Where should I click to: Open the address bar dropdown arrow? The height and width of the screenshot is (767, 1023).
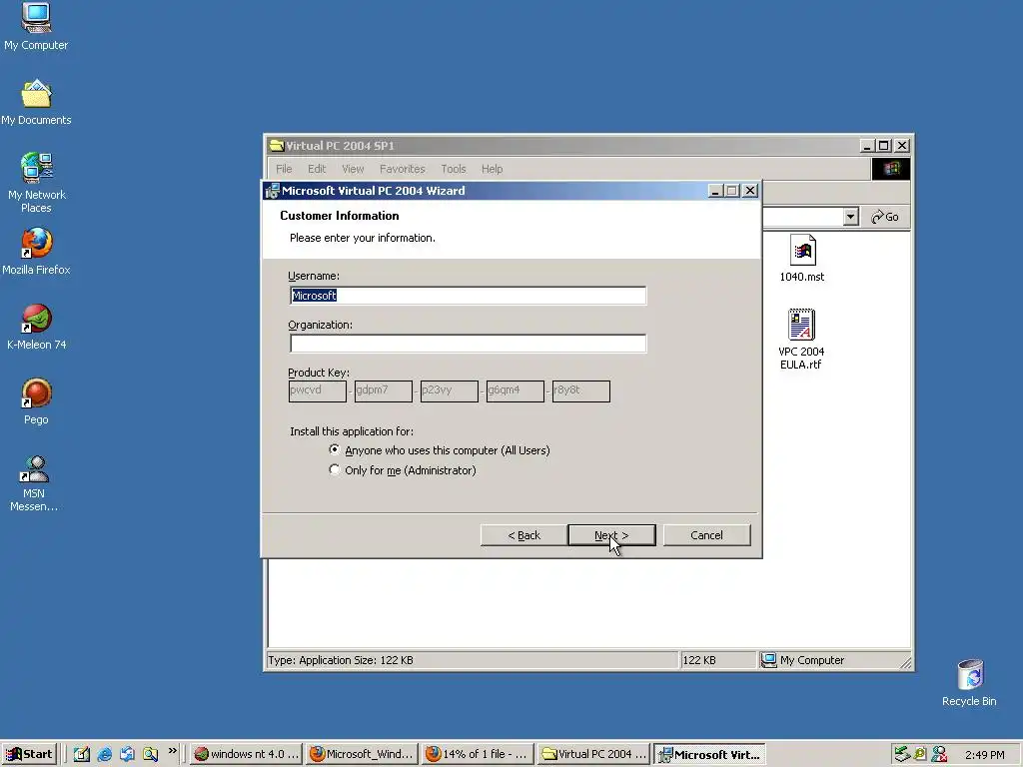[850, 217]
